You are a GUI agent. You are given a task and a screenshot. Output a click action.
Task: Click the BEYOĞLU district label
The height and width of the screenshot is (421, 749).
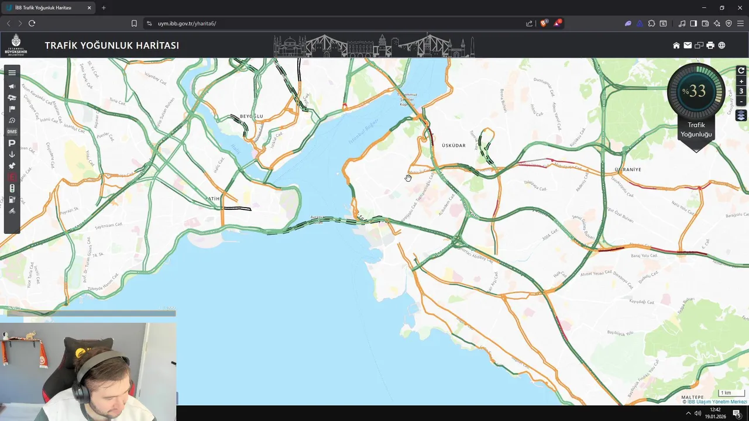(x=252, y=116)
